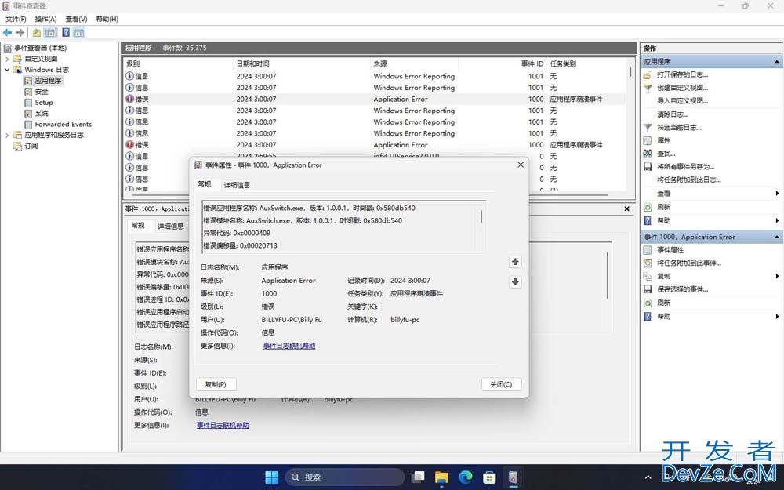Go back with the toolbar back arrow

pyautogui.click(x=7, y=32)
